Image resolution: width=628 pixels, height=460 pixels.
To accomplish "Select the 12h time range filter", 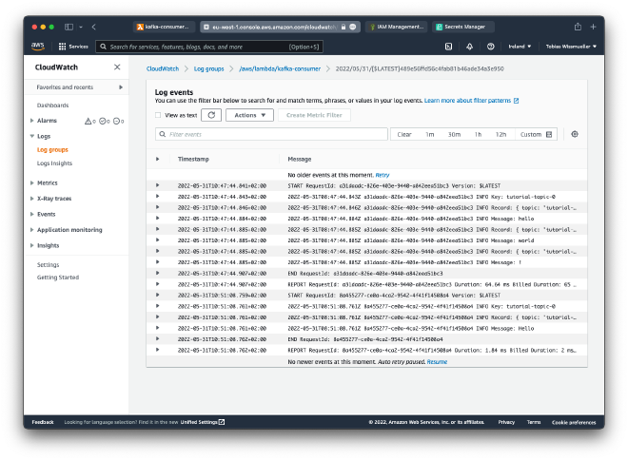I will (500, 134).
